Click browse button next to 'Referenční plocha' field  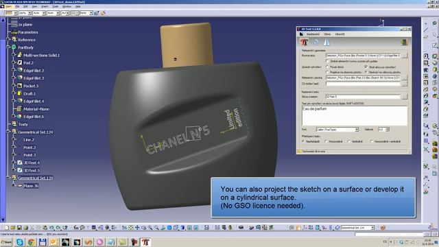click(x=404, y=78)
